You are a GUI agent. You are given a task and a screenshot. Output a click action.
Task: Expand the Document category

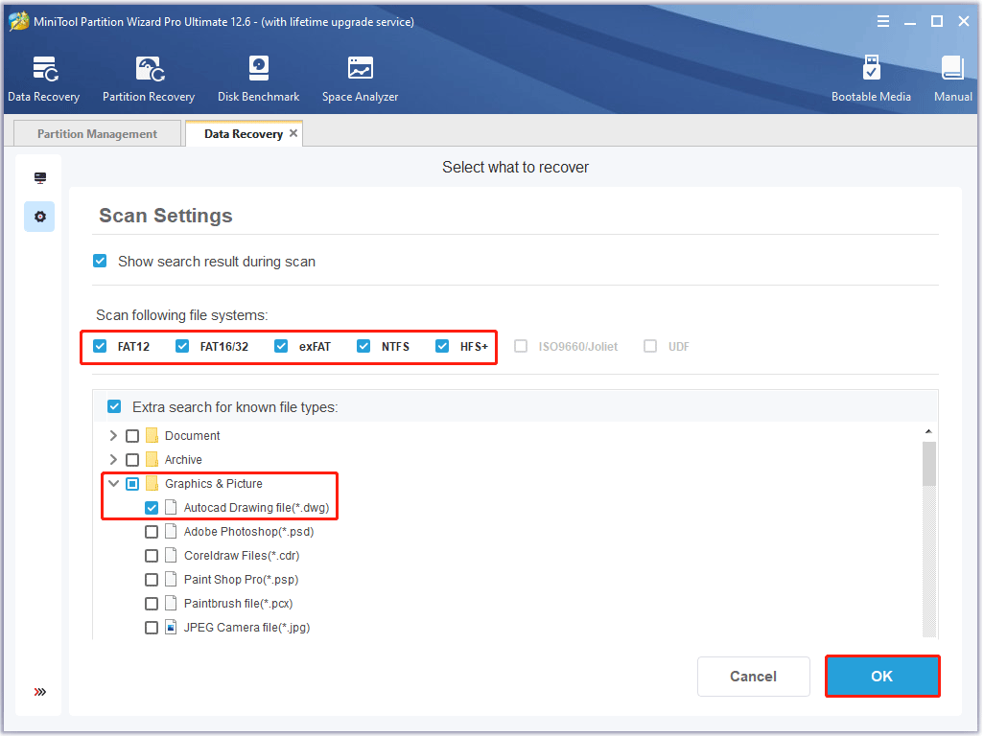click(113, 435)
